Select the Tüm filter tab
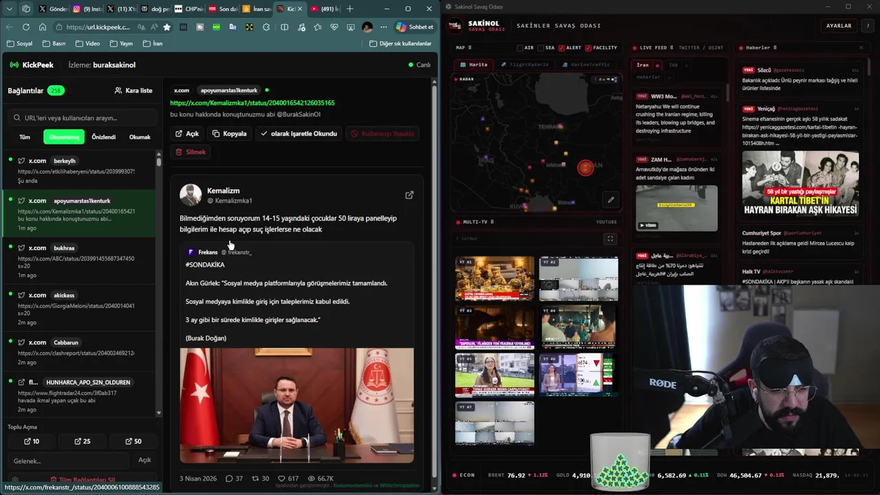This screenshot has width=880, height=495. pos(25,137)
